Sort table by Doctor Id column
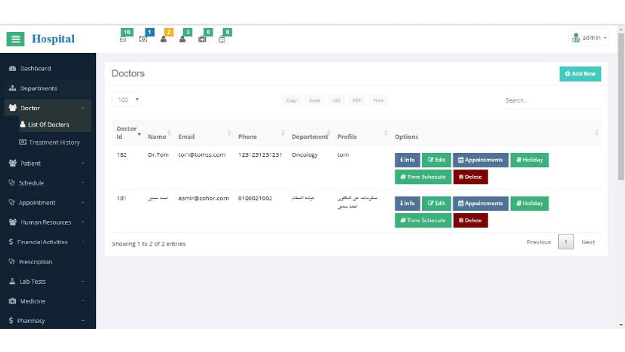625x352 pixels. pos(127,132)
